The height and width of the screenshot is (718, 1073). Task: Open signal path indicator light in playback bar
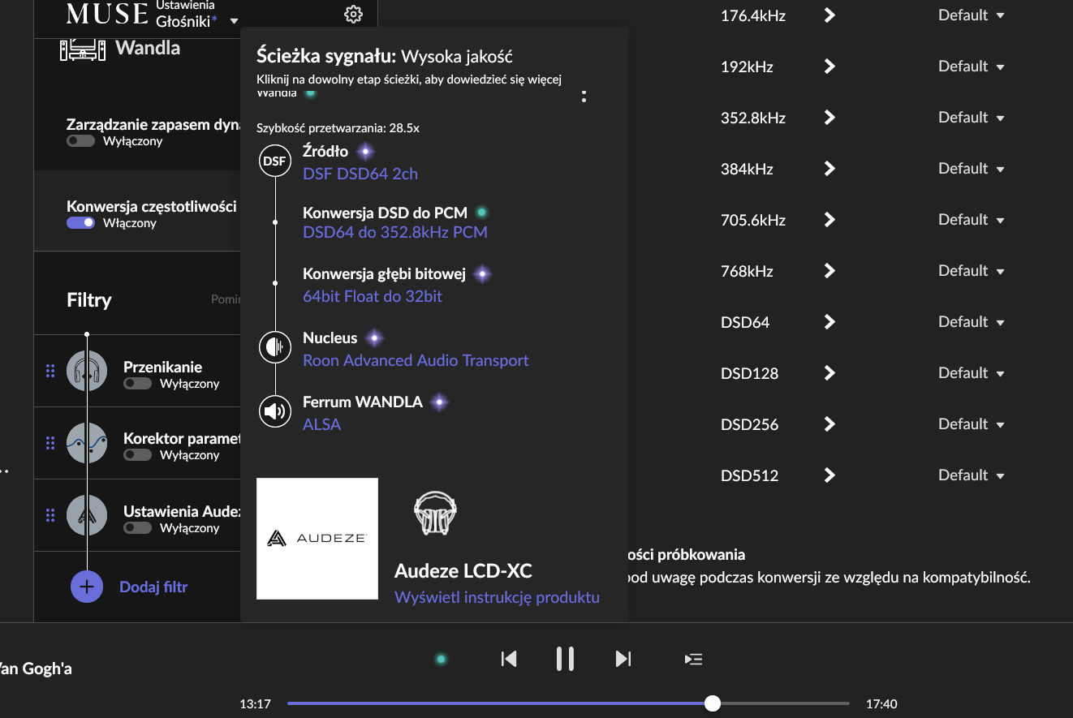441,659
